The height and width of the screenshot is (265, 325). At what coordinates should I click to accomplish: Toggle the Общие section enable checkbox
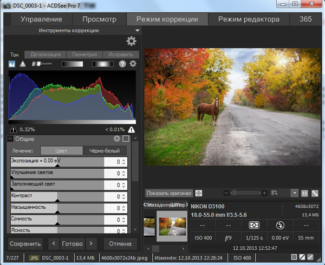click(126, 139)
